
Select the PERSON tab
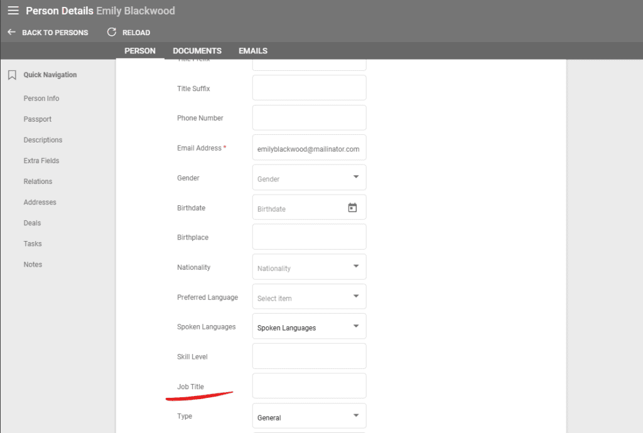point(139,50)
